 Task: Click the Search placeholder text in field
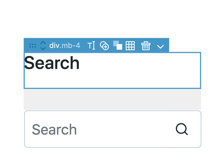54,130
